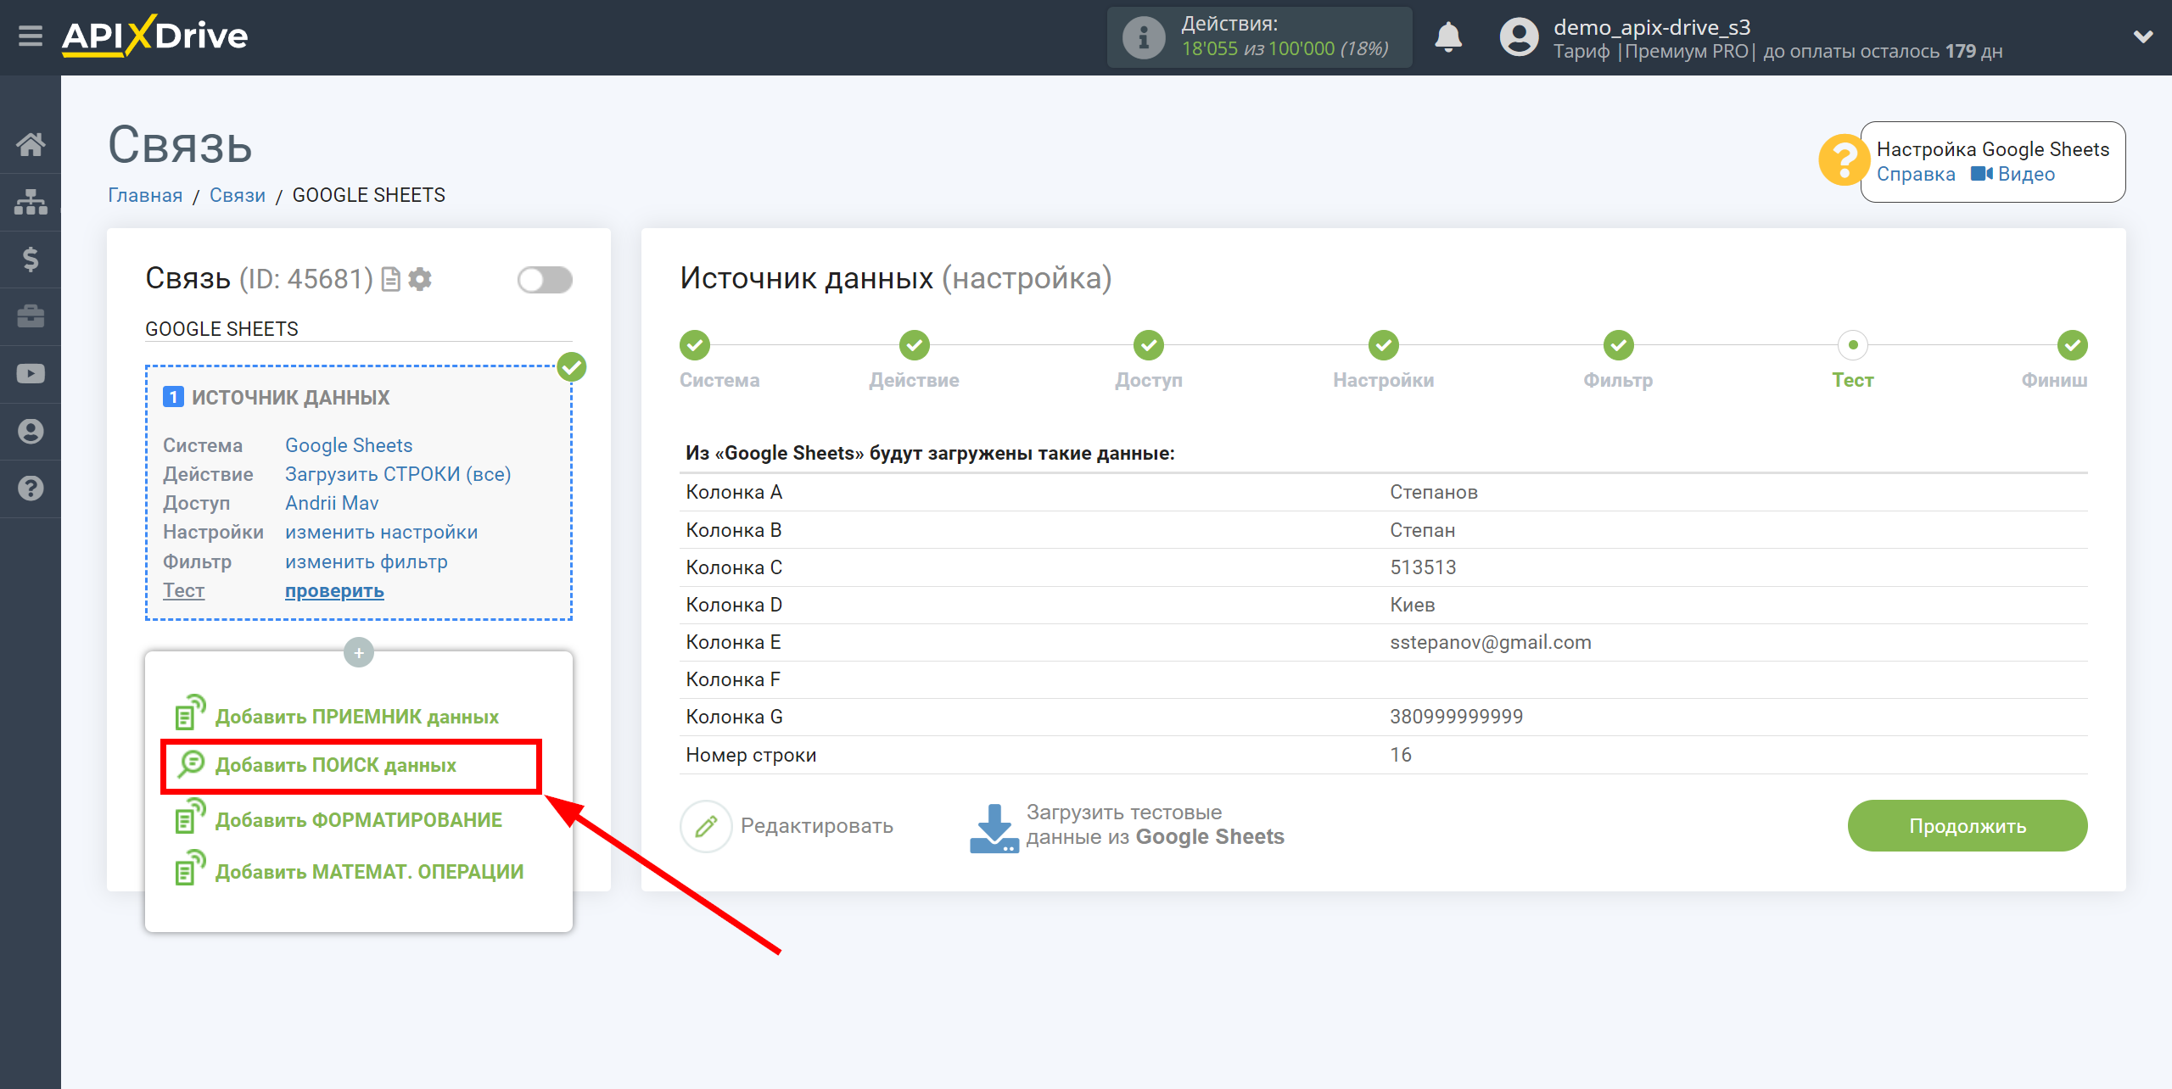Viewport: 2172px width, 1089px height.
Task: Click the ApiX-Drive logo
Action: pyautogui.click(x=154, y=36)
